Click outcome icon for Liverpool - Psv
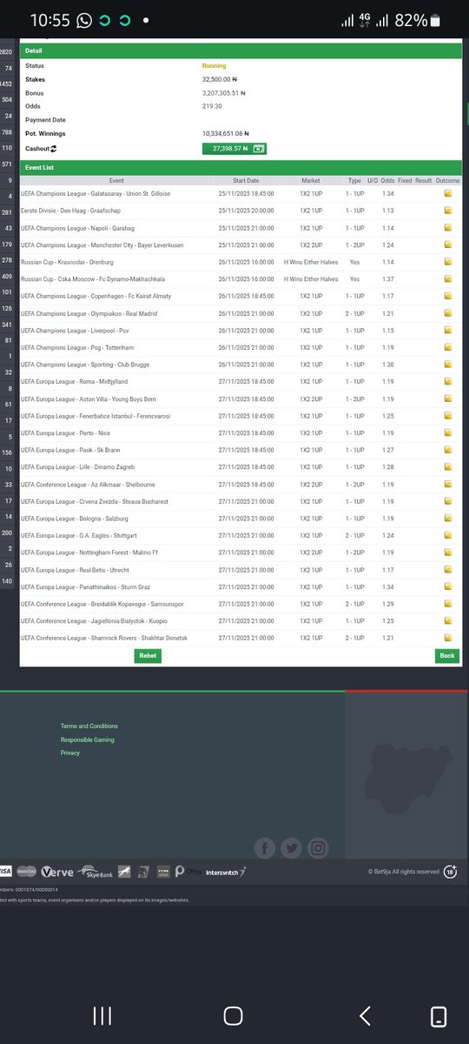Screen dimensions: 469x1044 (448, 331)
